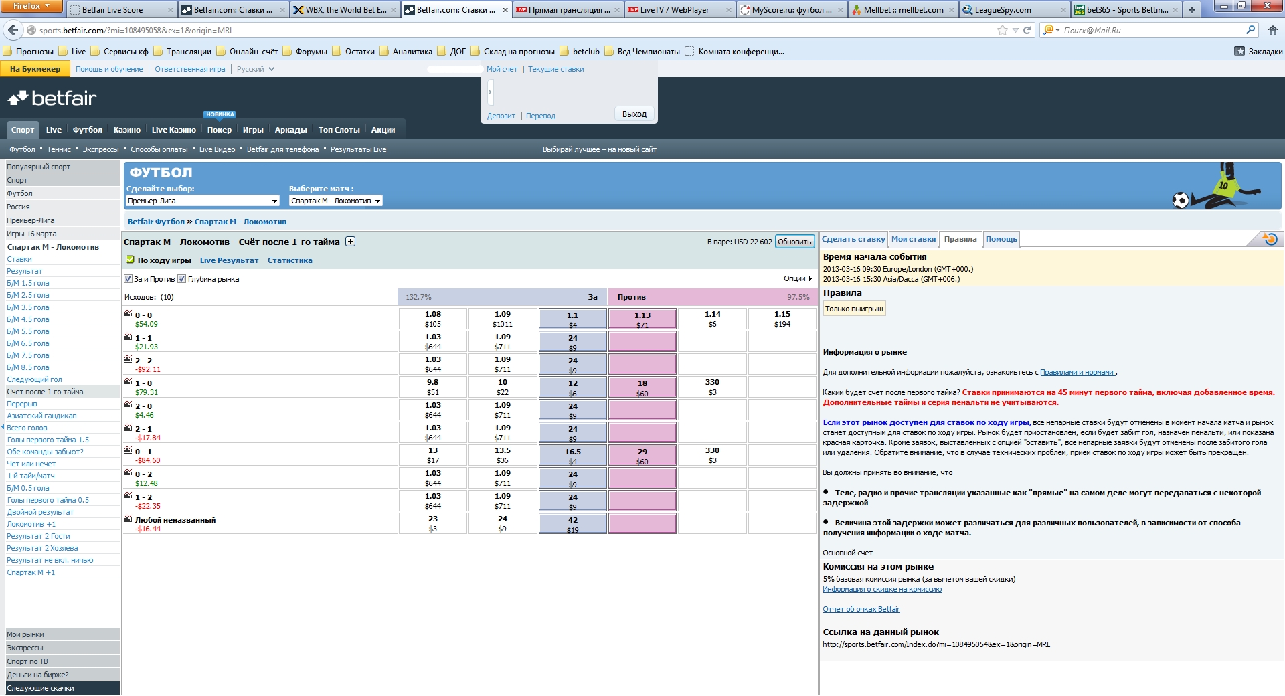Open Азиатский гандикап market in sidebar
This screenshot has height=696, width=1285.
coord(41,416)
